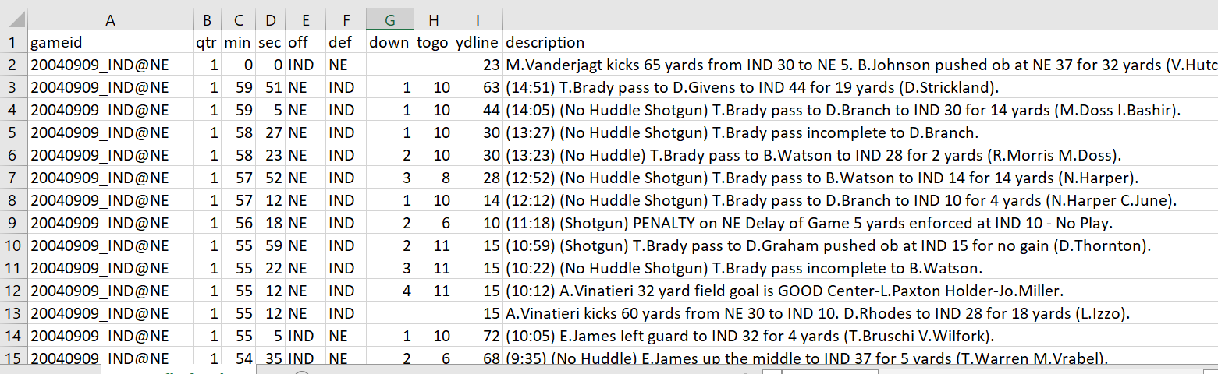Click the 'togo' header cell
Viewport: 1218px width, 374px height.
click(433, 42)
